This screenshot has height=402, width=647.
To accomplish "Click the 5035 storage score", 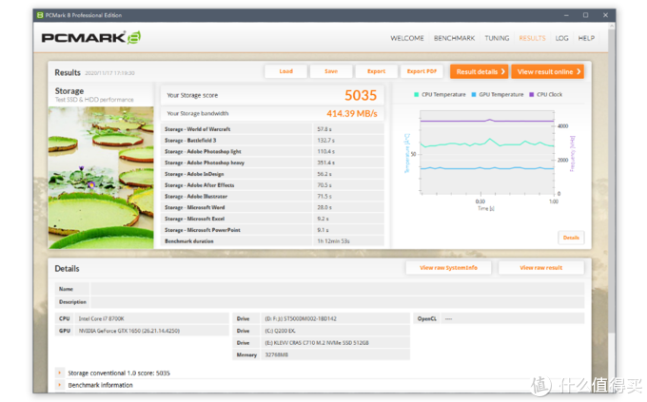I will [361, 95].
